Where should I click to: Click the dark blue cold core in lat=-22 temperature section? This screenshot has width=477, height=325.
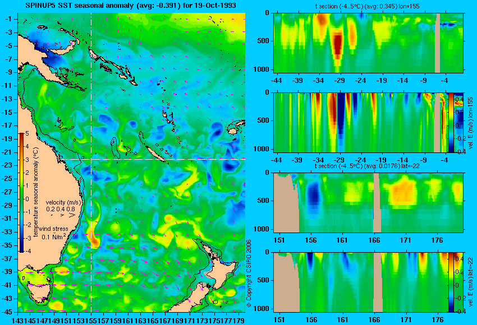click(x=313, y=196)
